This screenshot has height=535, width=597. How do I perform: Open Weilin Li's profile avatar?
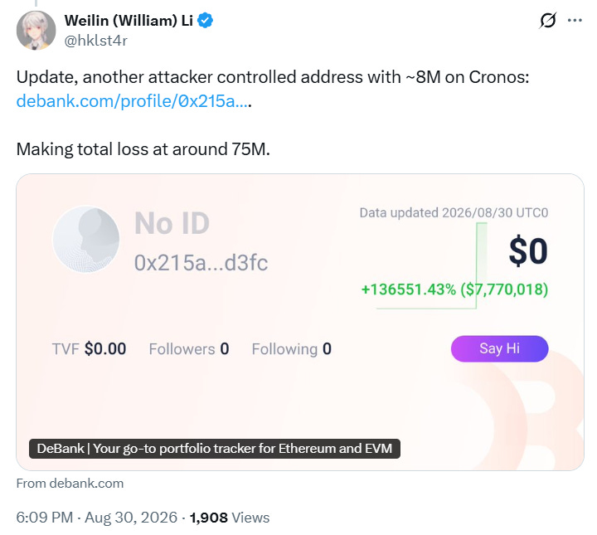pyautogui.click(x=36, y=31)
